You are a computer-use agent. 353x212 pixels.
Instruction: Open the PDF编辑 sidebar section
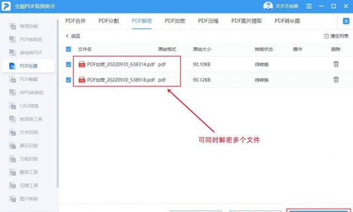(x=23, y=79)
